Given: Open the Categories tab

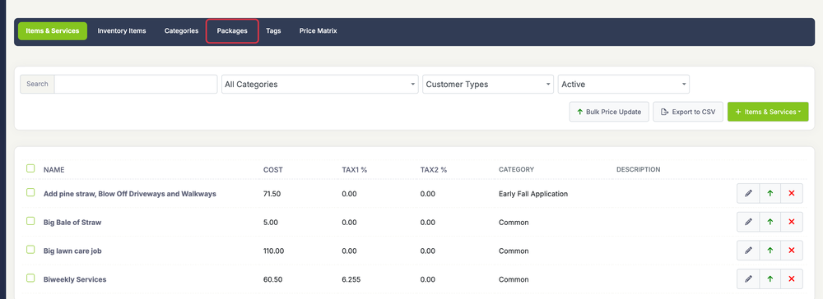Looking at the screenshot, I should 182,31.
